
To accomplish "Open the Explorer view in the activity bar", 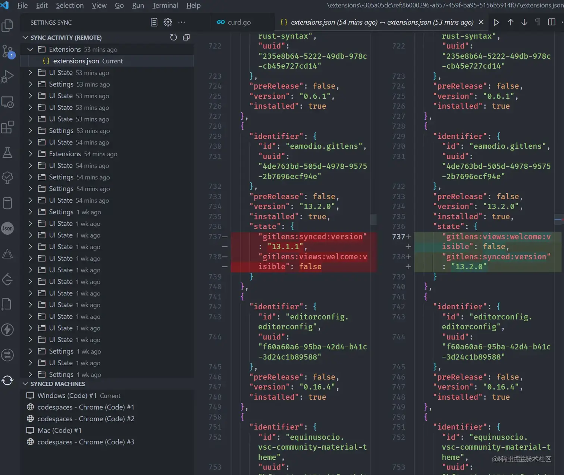I will tap(7, 25).
